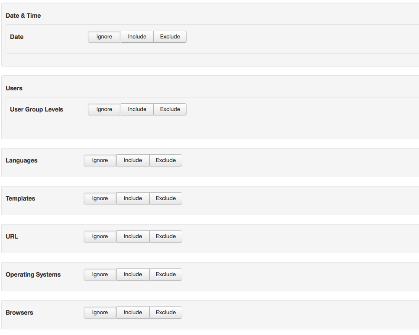Set Date condition to Ignore
The width and height of the screenshot is (419, 335).
click(104, 37)
